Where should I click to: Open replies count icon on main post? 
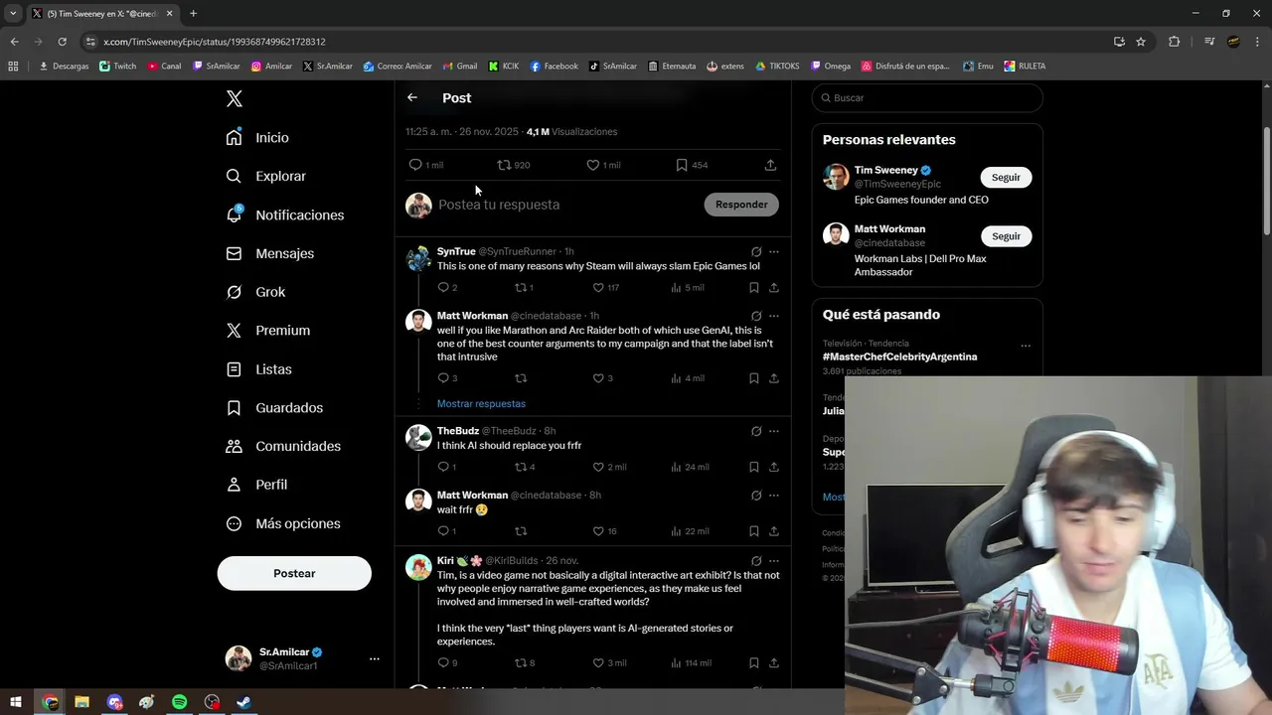coord(415,165)
